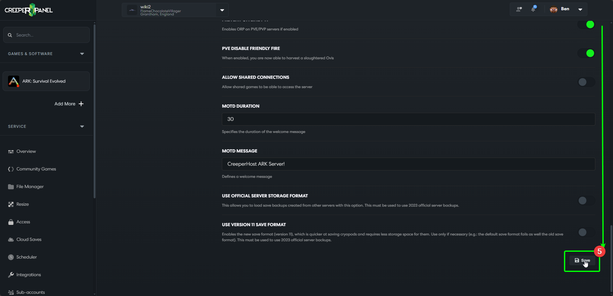Open the Scheduler page

(26, 257)
